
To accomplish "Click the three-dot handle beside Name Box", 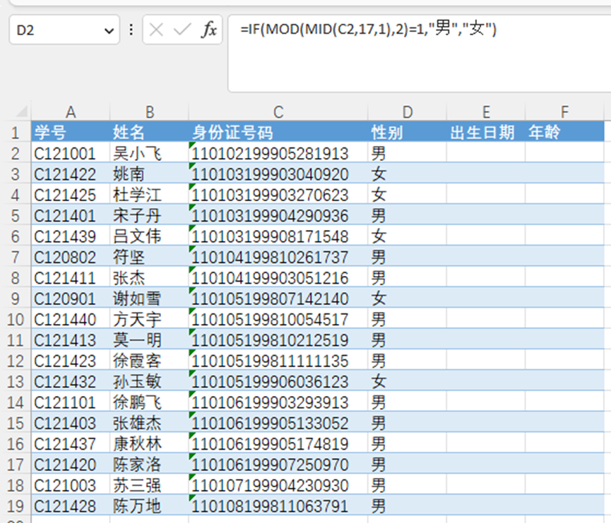I will point(131,30).
